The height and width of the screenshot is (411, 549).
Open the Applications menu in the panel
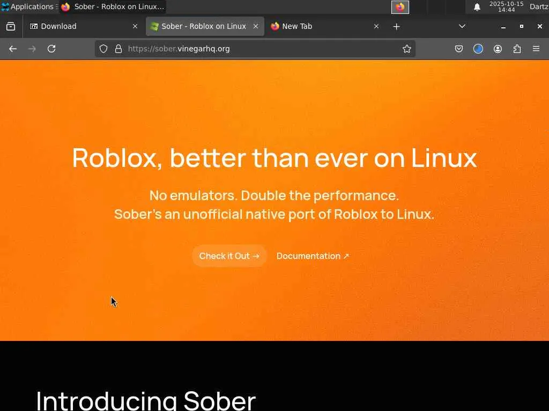28,6
